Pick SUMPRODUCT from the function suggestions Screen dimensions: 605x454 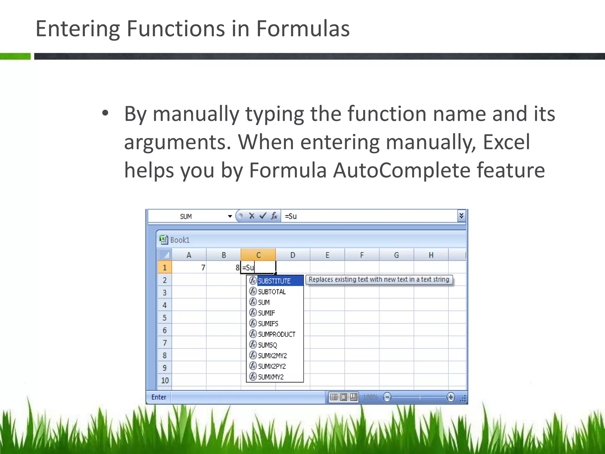click(x=277, y=334)
